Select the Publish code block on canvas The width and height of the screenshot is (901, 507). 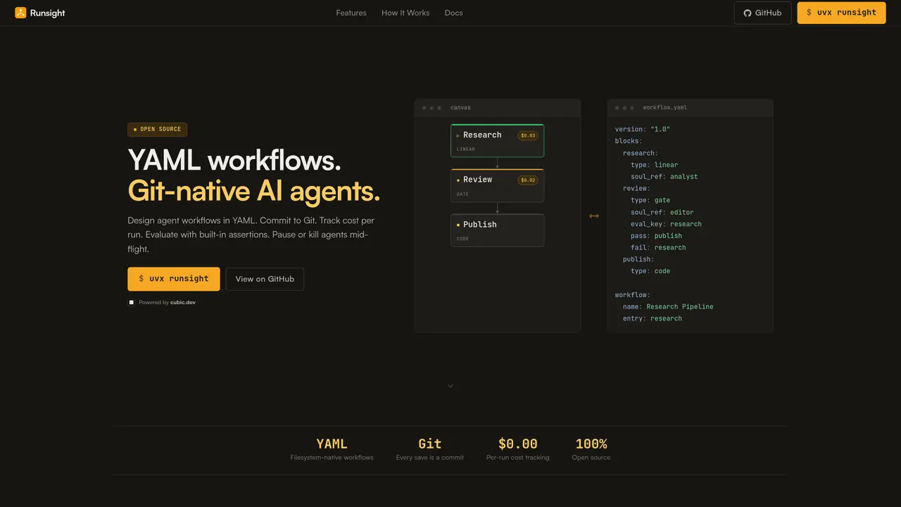pyautogui.click(x=498, y=230)
